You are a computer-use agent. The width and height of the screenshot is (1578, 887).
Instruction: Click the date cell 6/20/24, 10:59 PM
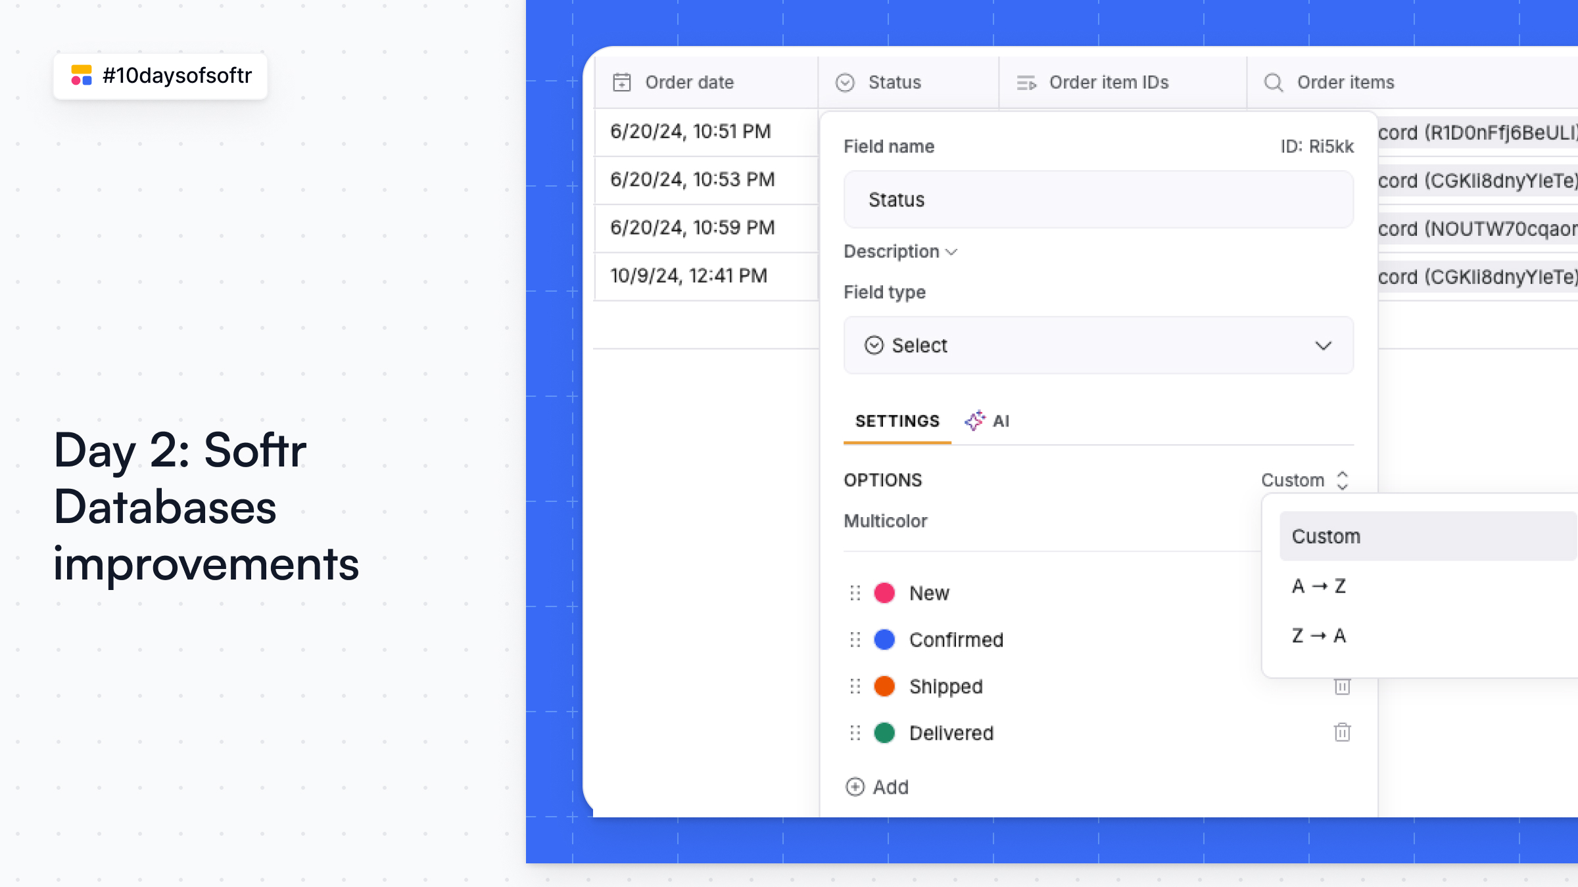coord(706,228)
